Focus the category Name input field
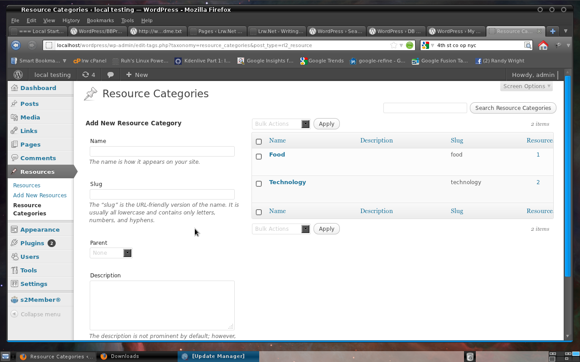580x362 pixels. [x=162, y=151]
